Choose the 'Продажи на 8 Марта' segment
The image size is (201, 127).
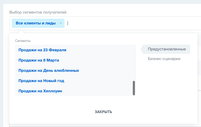39,60
